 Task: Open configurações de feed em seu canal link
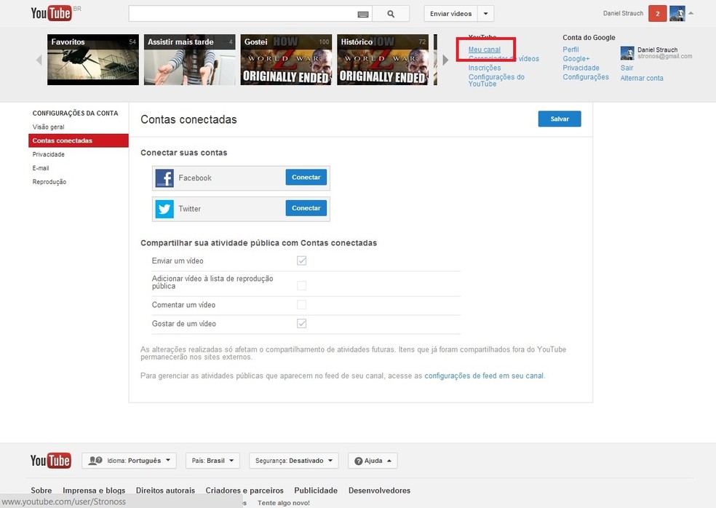coord(484,376)
